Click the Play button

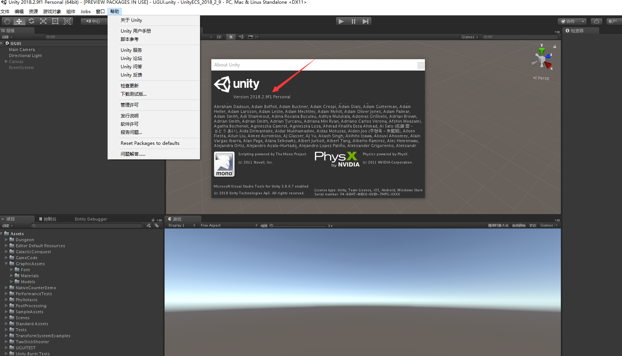click(341, 21)
